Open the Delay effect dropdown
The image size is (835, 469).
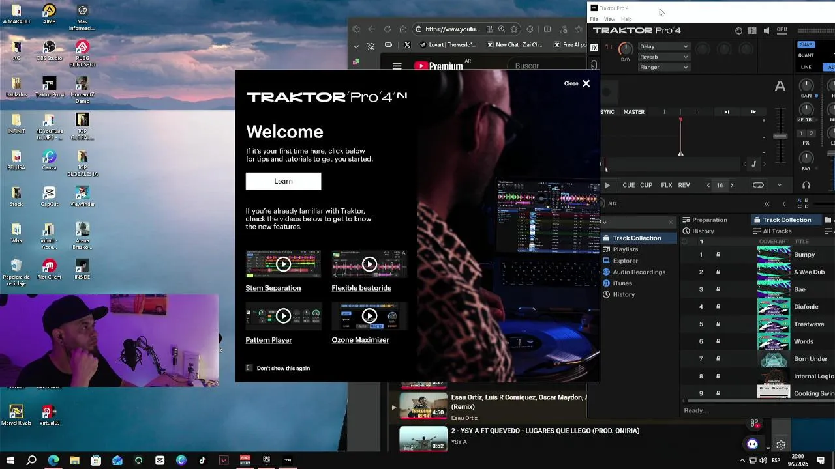point(663,46)
